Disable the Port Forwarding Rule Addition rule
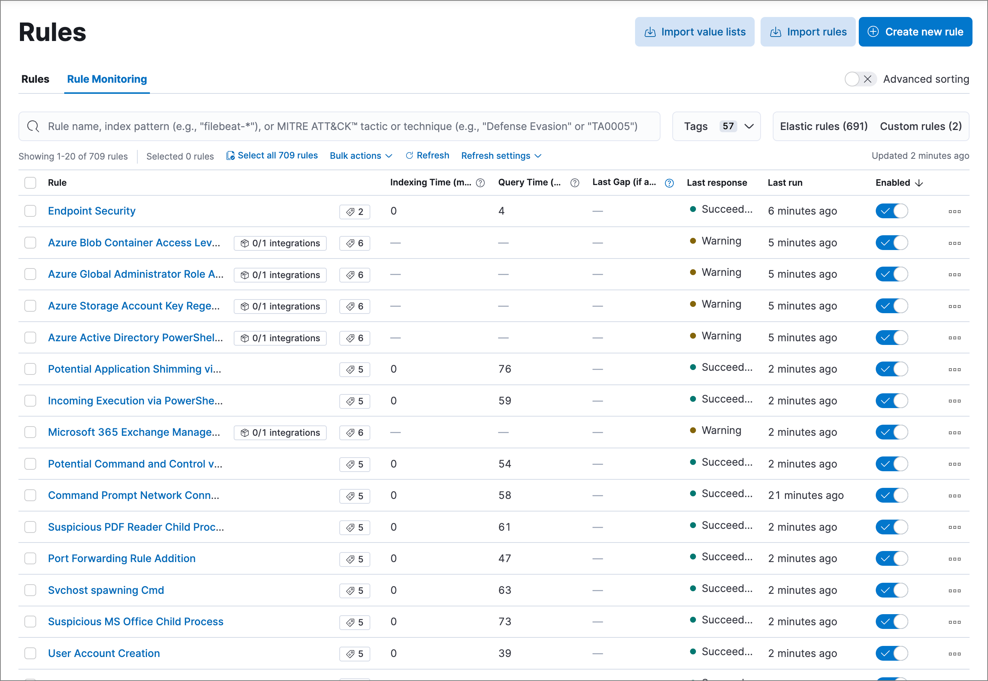The height and width of the screenshot is (681, 988). point(891,558)
